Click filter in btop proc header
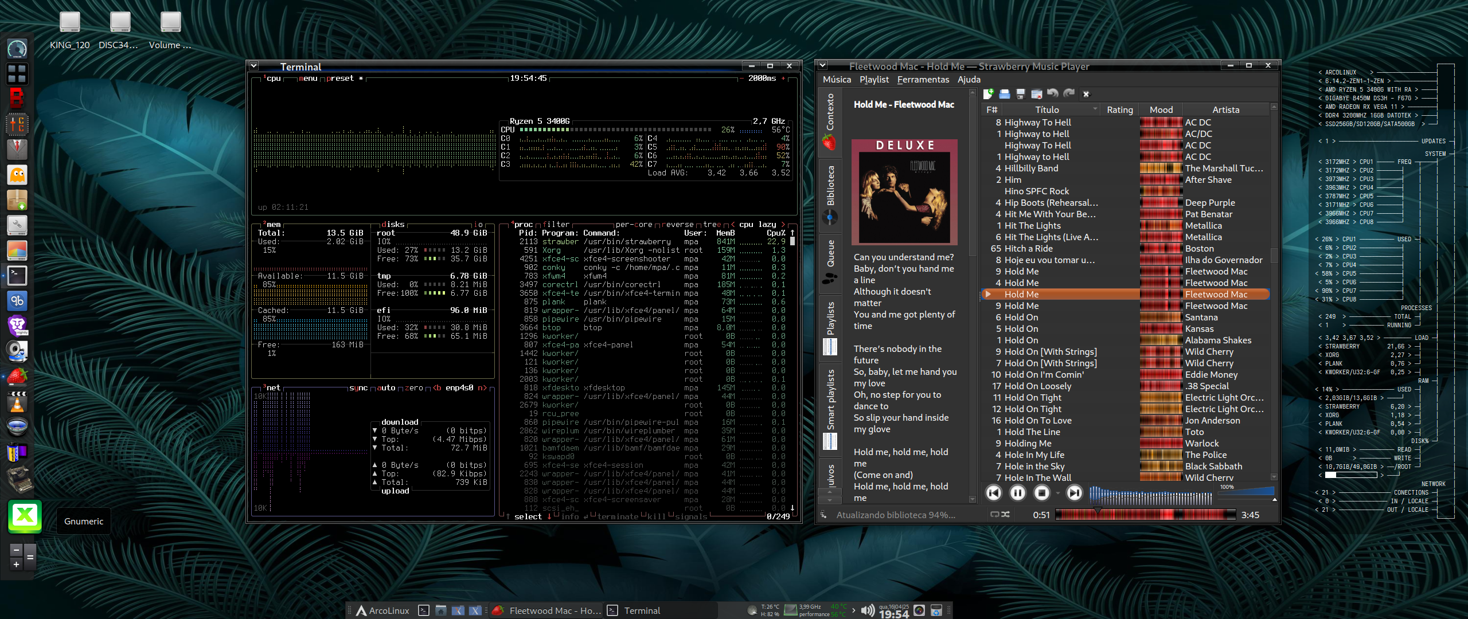Image resolution: width=1468 pixels, height=619 pixels. tap(556, 224)
